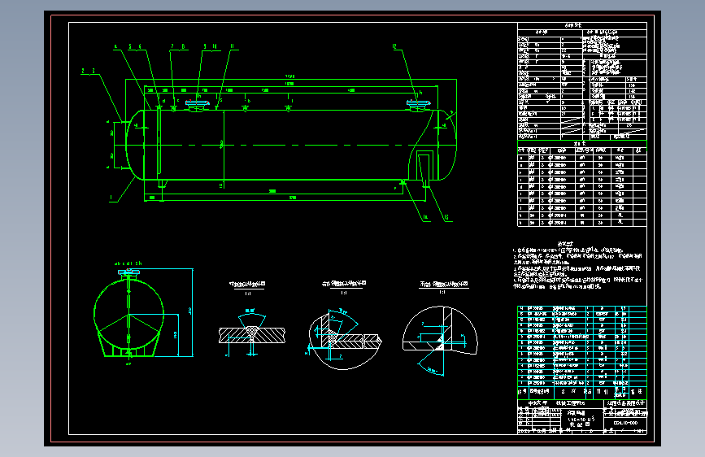The image size is (705, 457).
Task: Click the saddle support inside the right tank end
Action: click(x=424, y=168)
